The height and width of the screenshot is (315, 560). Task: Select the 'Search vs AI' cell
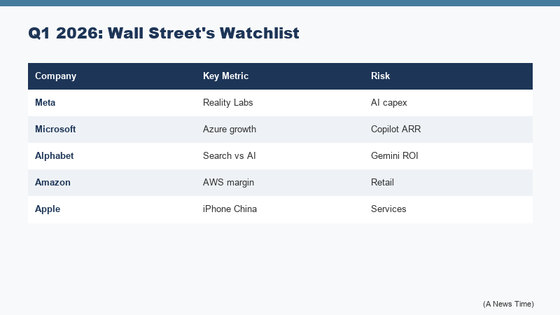click(x=229, y=156)
